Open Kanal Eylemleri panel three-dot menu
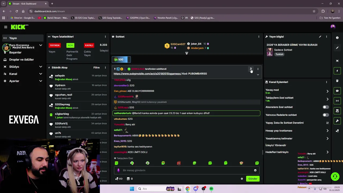The height and width of the screenshot is (193, 343). pyautogui.click(x=326, y=82)
